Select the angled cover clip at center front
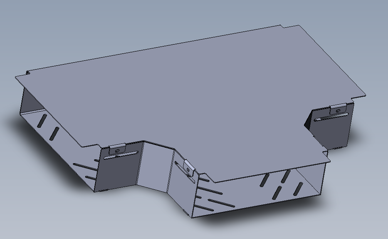Image resolution: width=388 pixels, height=239 pixels. (189, 167)
